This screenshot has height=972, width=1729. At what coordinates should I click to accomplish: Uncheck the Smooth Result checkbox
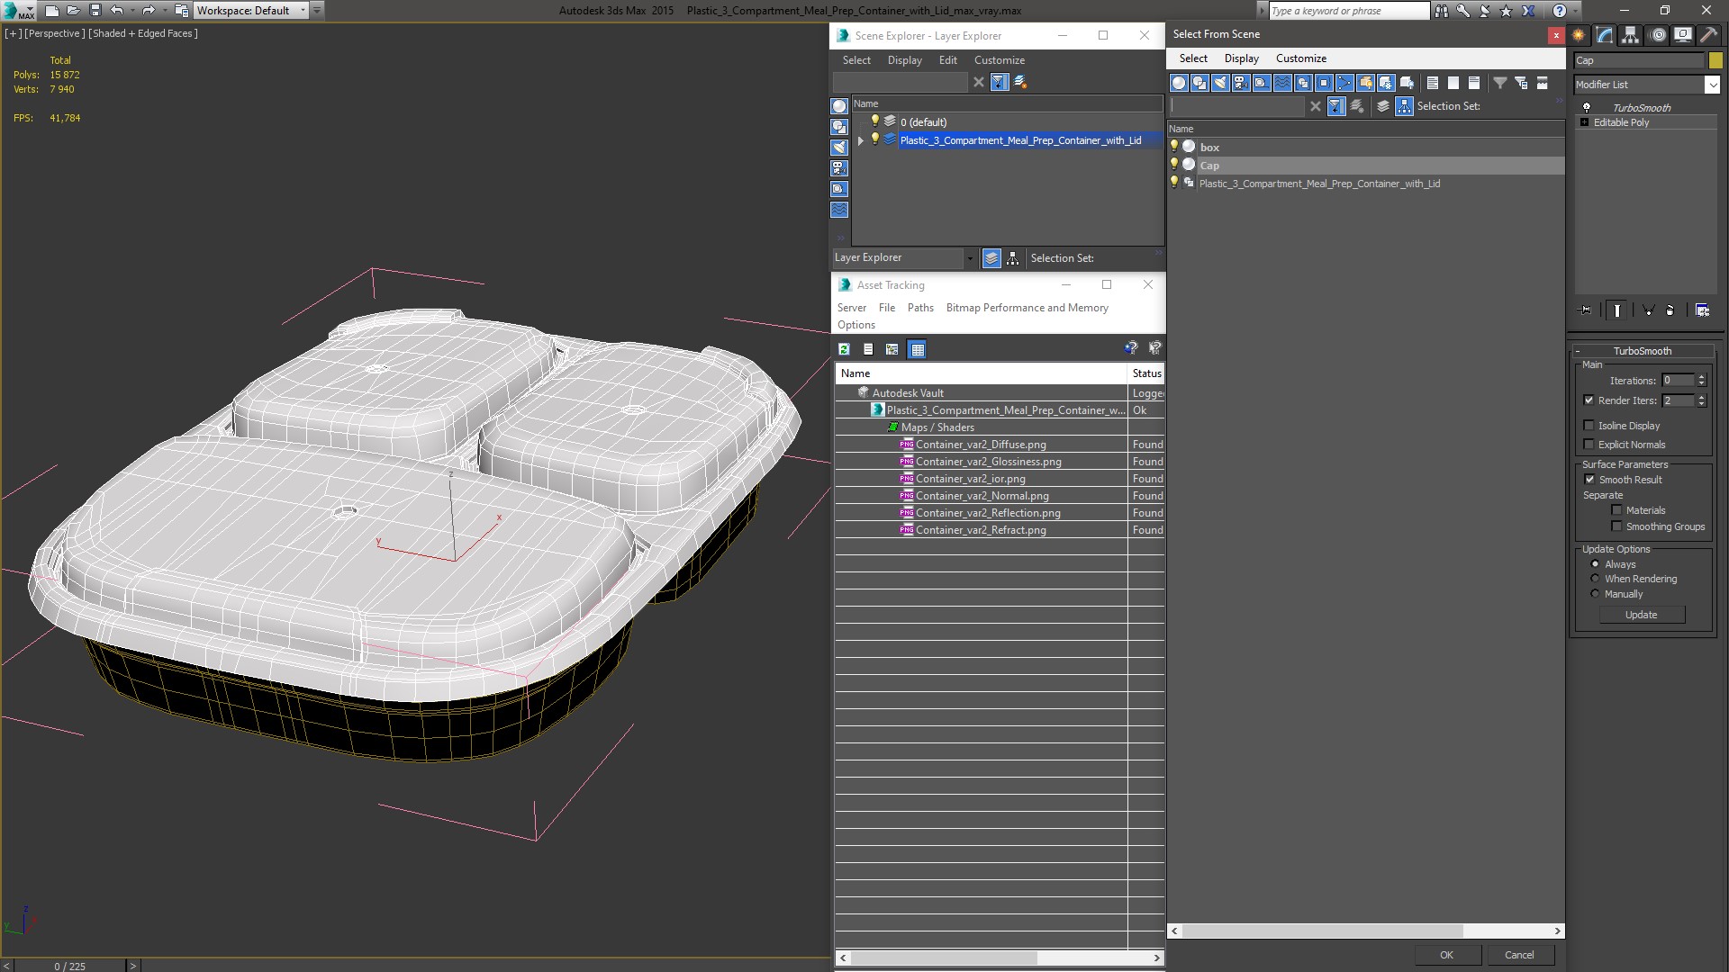pyautogui.click(x=1589, y=480)
